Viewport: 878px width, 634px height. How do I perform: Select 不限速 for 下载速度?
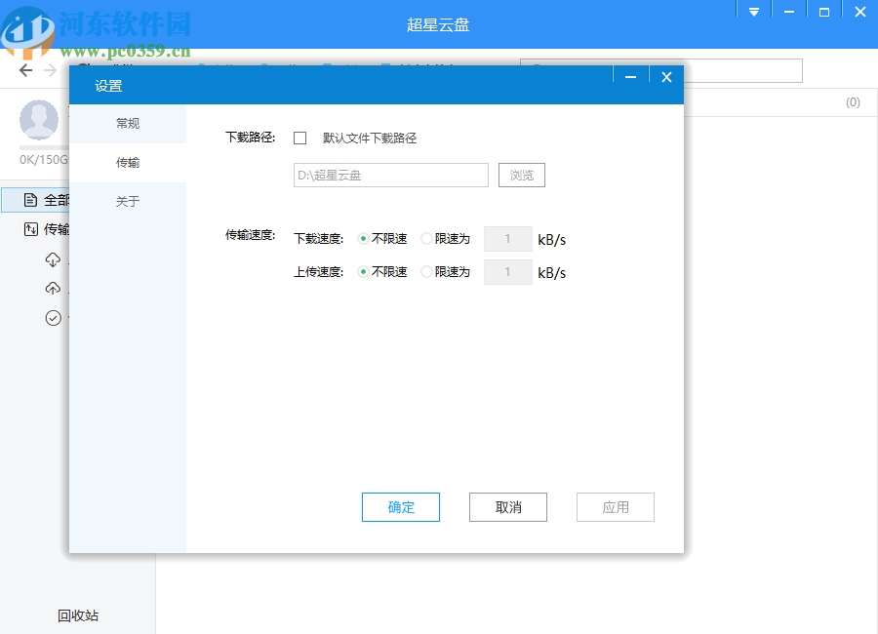tap(363, 239)
